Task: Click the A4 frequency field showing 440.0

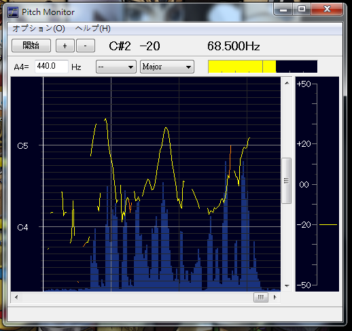Action: coord(52,67)
